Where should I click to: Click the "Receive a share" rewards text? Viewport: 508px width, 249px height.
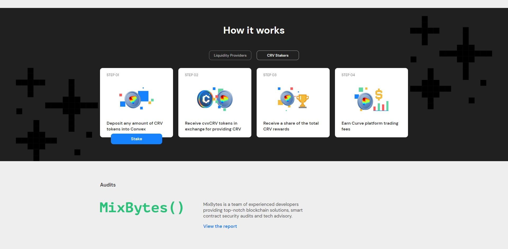tap(291, 126)
